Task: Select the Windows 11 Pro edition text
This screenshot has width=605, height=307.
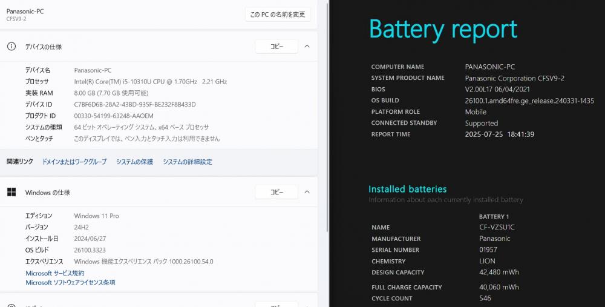Action: (96, 216)
